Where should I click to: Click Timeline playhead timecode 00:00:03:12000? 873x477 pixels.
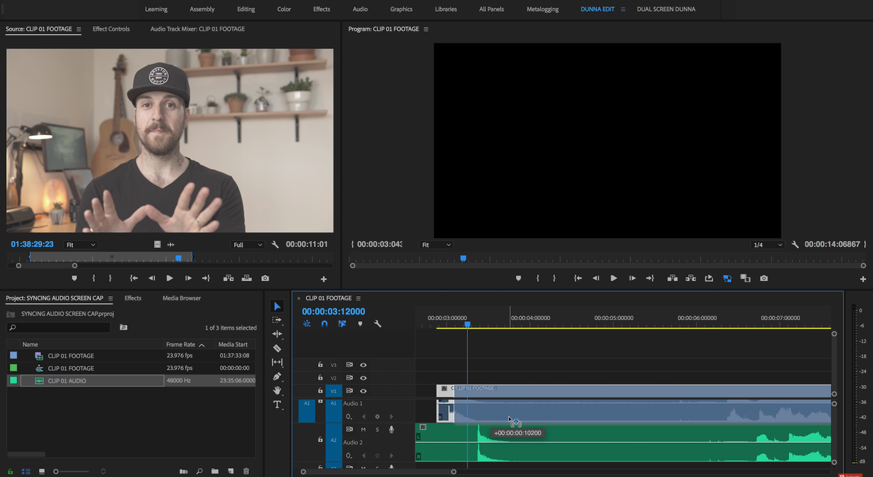coord(334,311)
